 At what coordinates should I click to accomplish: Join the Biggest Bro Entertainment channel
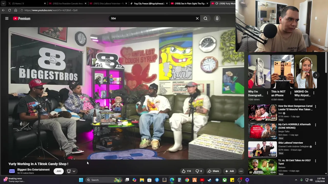pyautogui.click(x=59, y=171)
